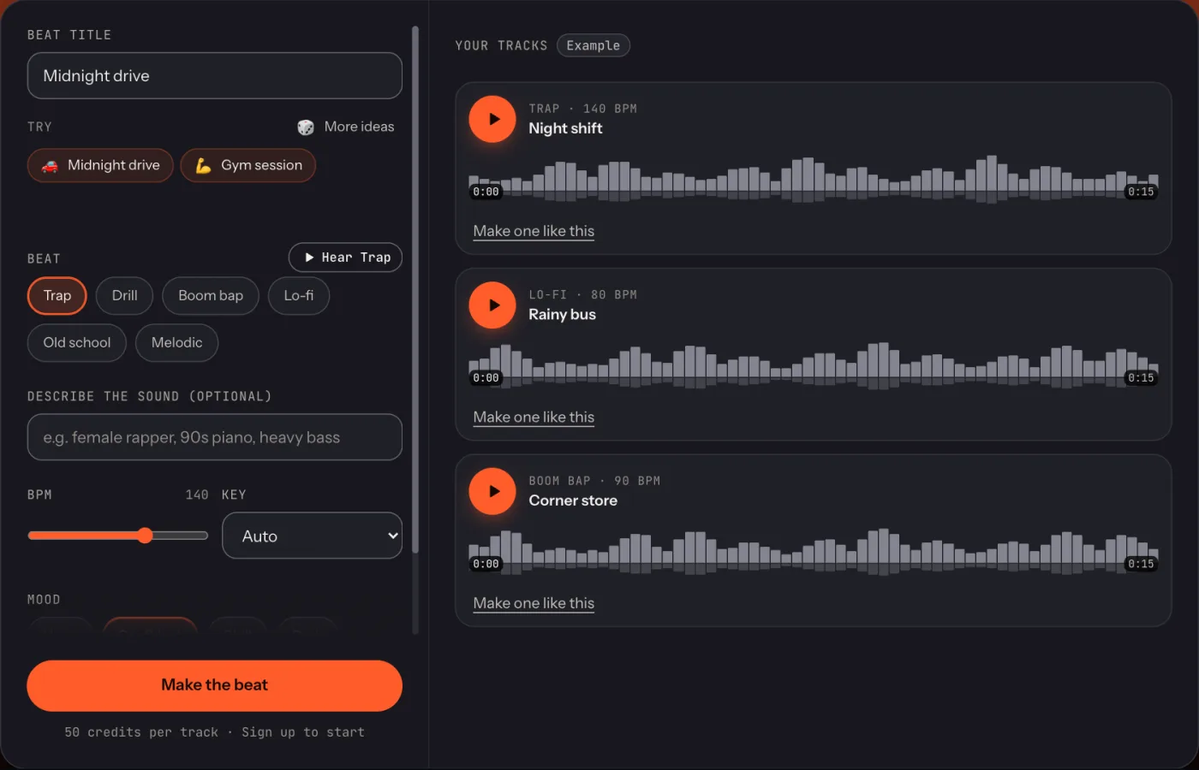This screenshot has width=1199, height=770.
Task: Click the Make the beat button
Action: click(x=215, y=685)
